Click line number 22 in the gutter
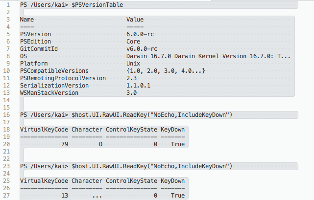Viewport: 314px width, 200px height. coord(6,159)
